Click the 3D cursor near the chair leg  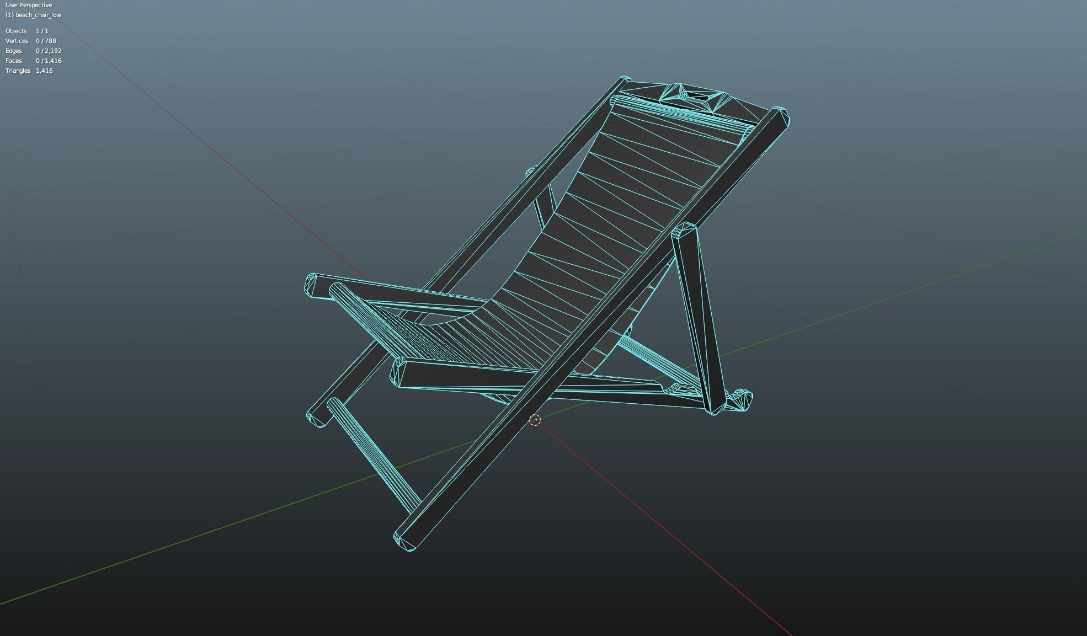click(535, 420)
